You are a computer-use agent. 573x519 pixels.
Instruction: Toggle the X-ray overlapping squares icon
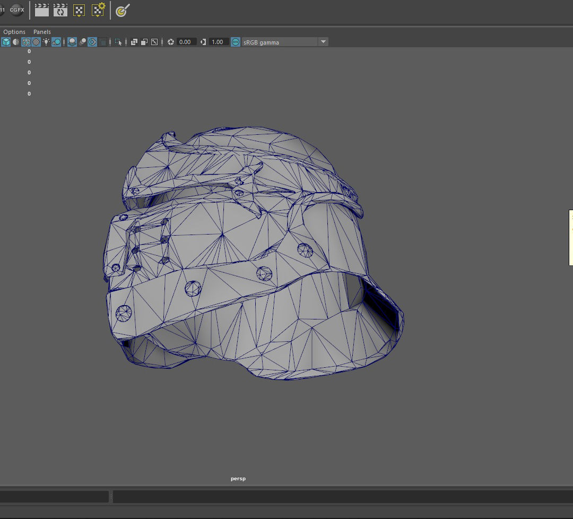pyautogui.click(x=134, y=42)
